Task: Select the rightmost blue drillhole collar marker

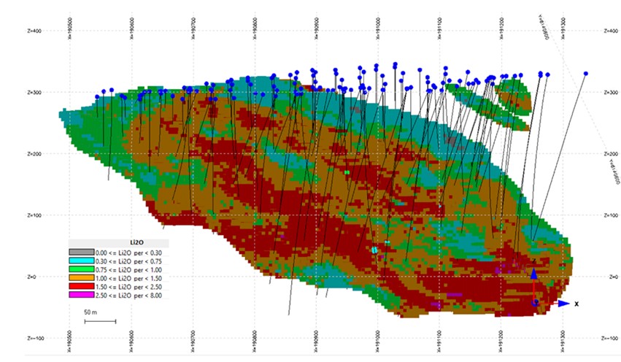Action: pyautogui.click(x=585, y=74)
